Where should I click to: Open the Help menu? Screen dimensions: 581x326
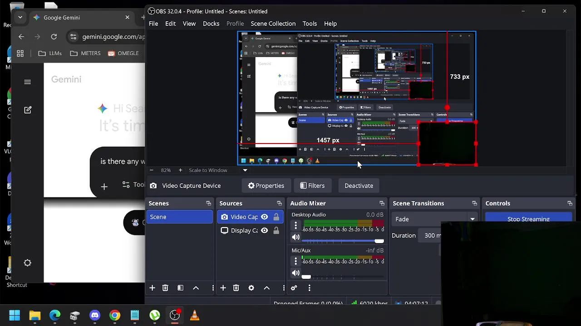tap(330, 24)
